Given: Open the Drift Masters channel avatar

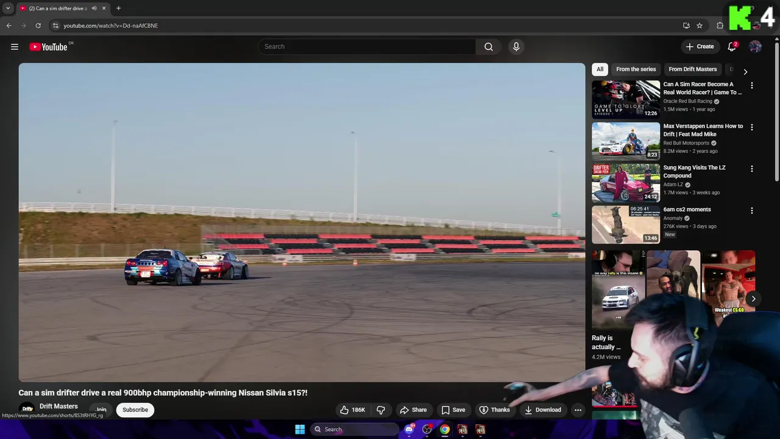Looking at the screenshot, I should click(x=27, y=409).
